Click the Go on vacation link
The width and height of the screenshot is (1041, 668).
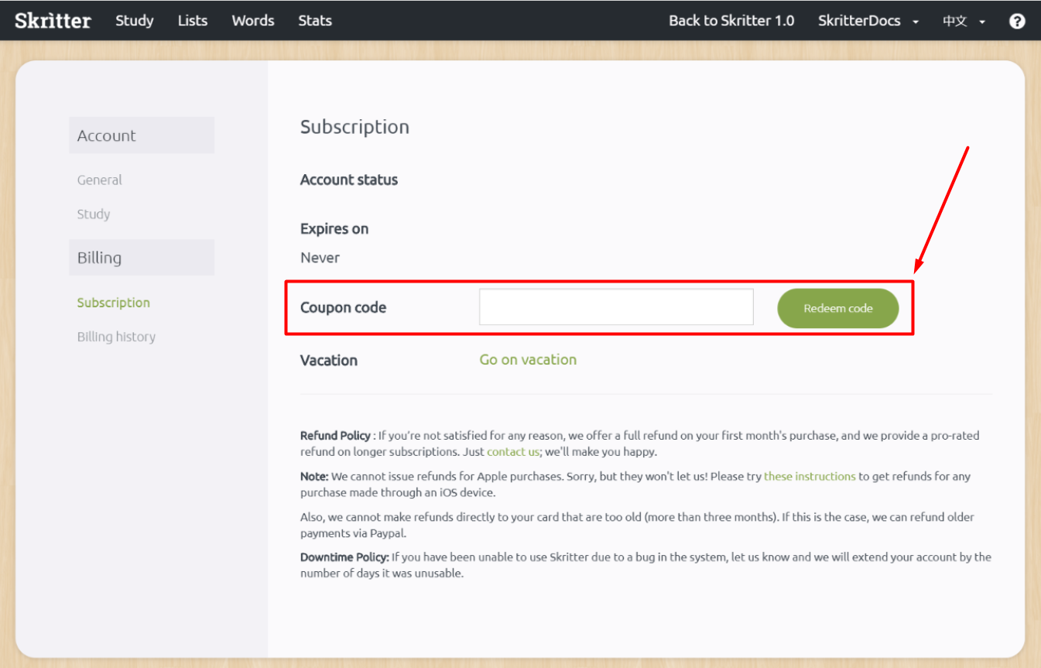528,360
